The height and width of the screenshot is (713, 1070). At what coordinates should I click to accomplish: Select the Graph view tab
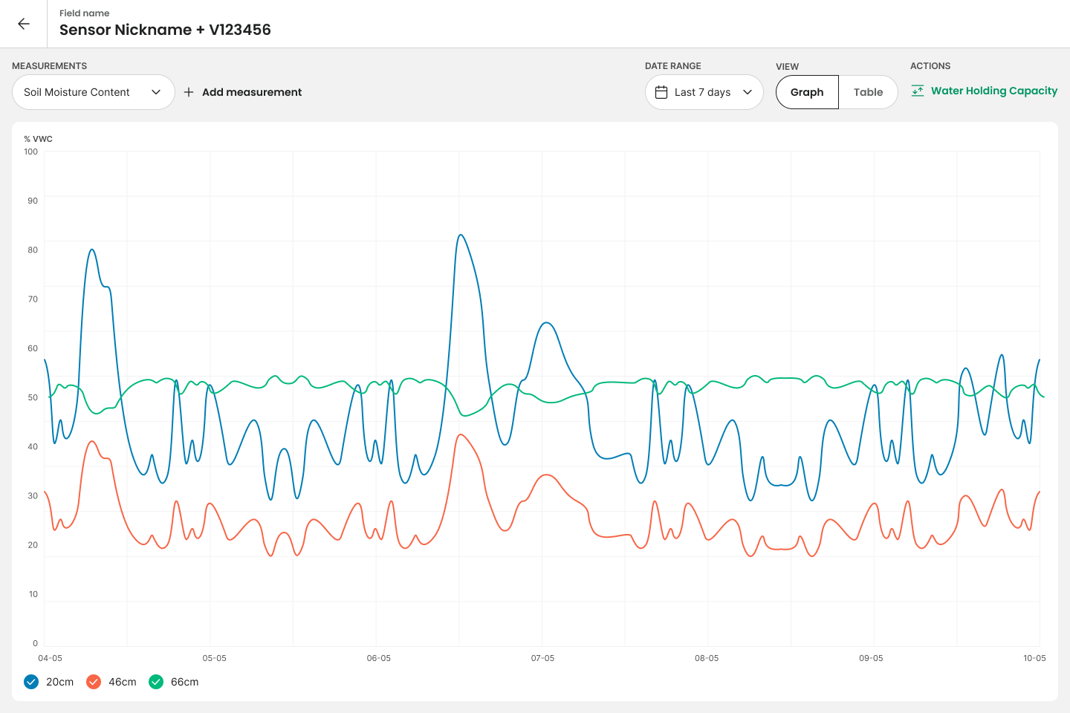point(807,92)
